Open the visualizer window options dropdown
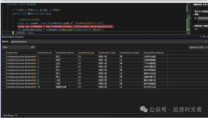Image resolution: width=208 pixels, height=118 pixels. 201,37
